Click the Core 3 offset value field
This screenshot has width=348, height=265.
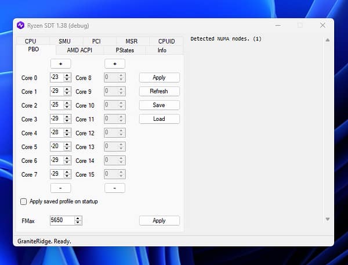coord(56,119)
